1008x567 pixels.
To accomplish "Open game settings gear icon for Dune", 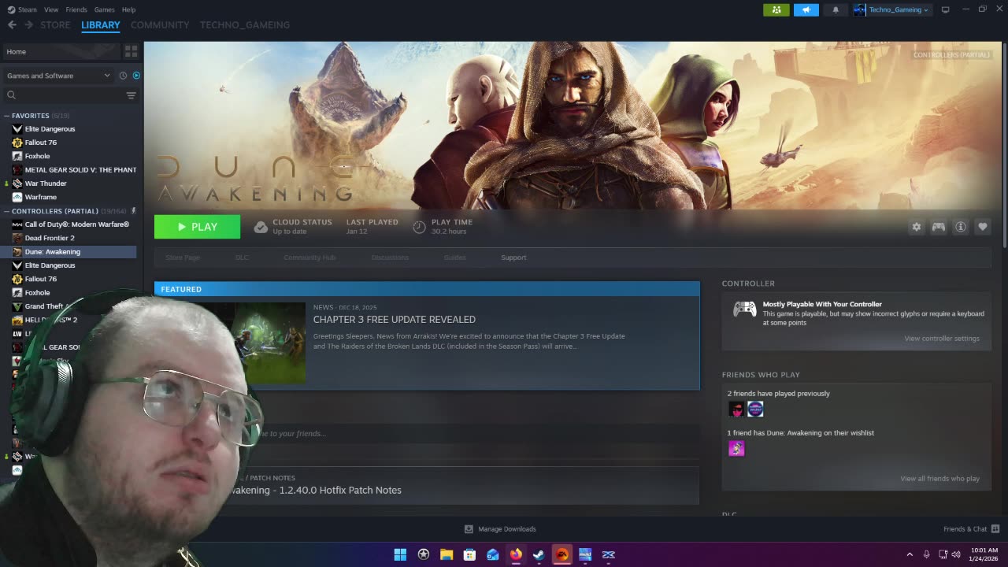I will point(916,227).
